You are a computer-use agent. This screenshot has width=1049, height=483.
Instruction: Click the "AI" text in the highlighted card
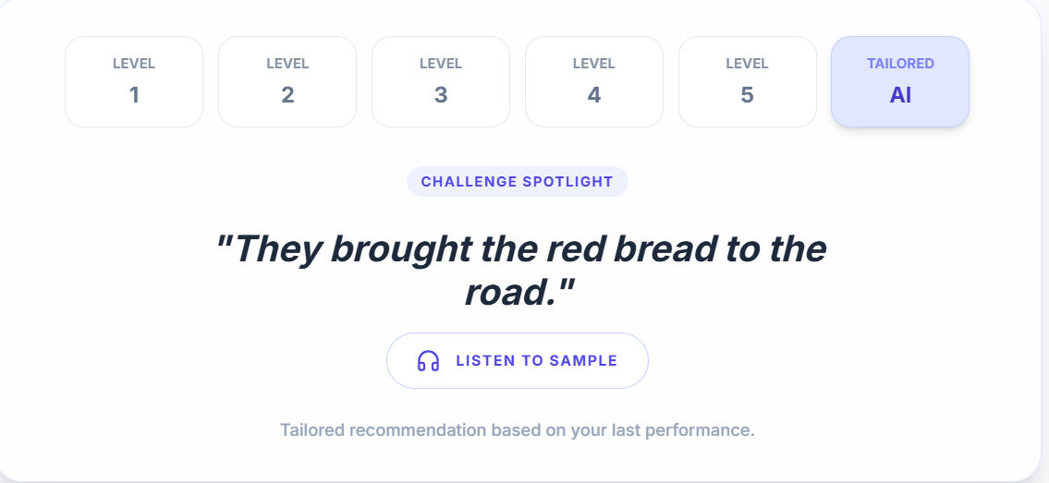900,95
